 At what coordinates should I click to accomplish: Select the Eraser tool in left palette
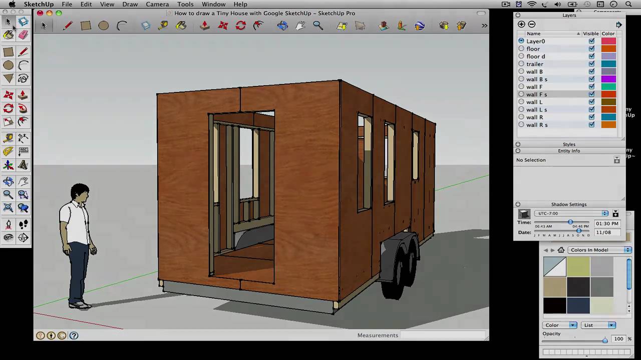(x=23, y=35)
